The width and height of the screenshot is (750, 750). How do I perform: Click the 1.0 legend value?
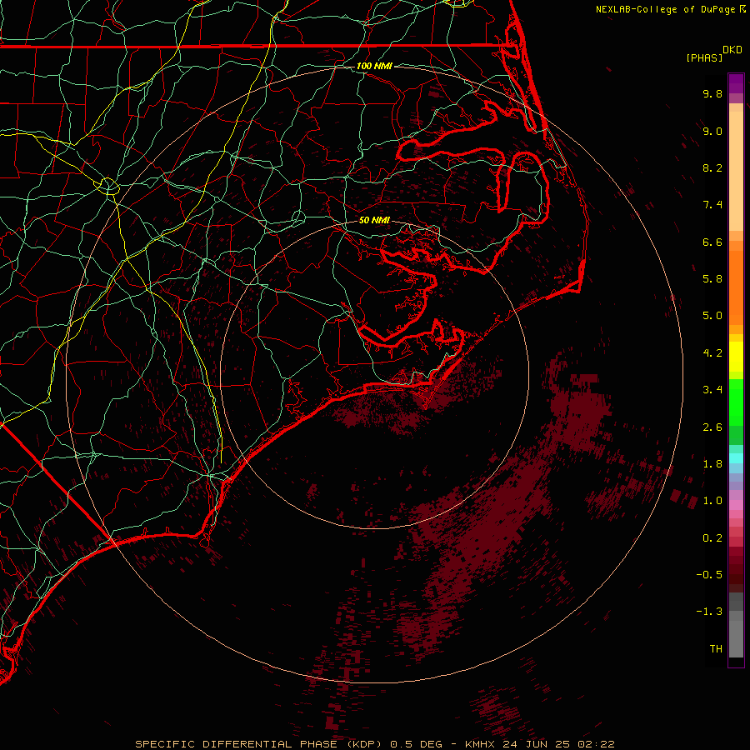[712, 501]
